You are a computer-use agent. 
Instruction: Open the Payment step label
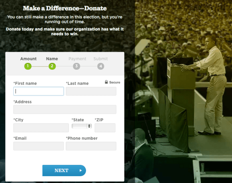coord(77,59)
